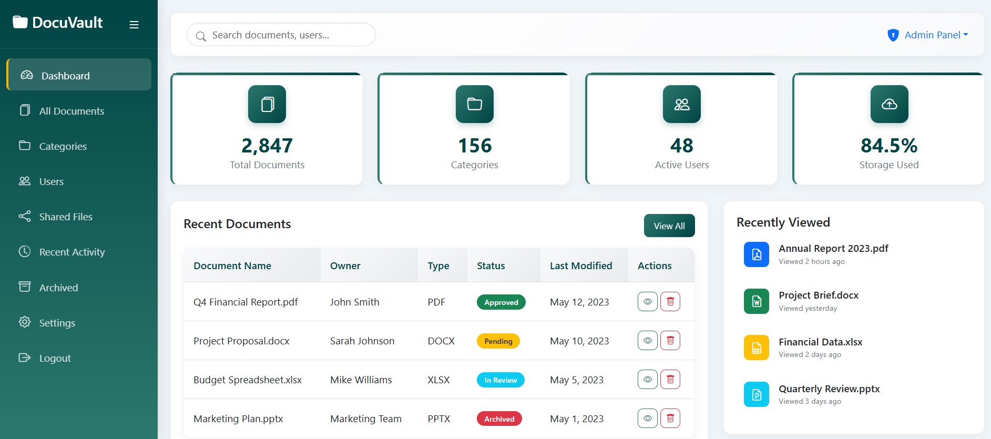View Marketing Plan.pptx using eye icon

[647, 418]
